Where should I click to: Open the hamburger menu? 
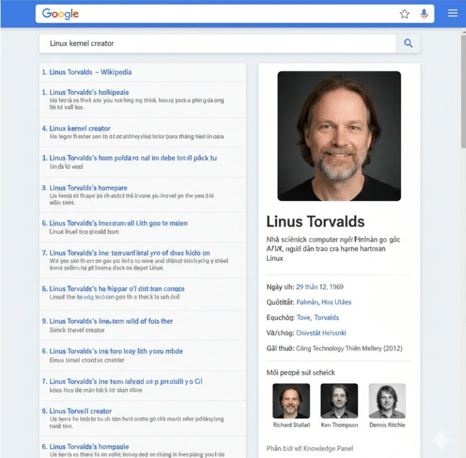coord(453,13)
